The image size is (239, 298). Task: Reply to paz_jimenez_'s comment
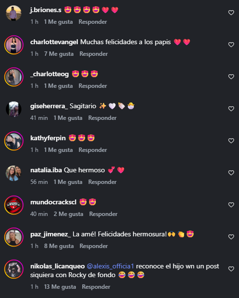[93, 246]
